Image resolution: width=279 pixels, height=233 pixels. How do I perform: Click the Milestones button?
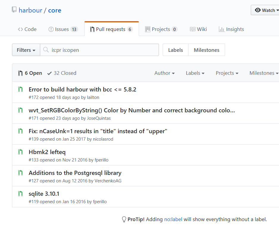[x=206, y=50]
